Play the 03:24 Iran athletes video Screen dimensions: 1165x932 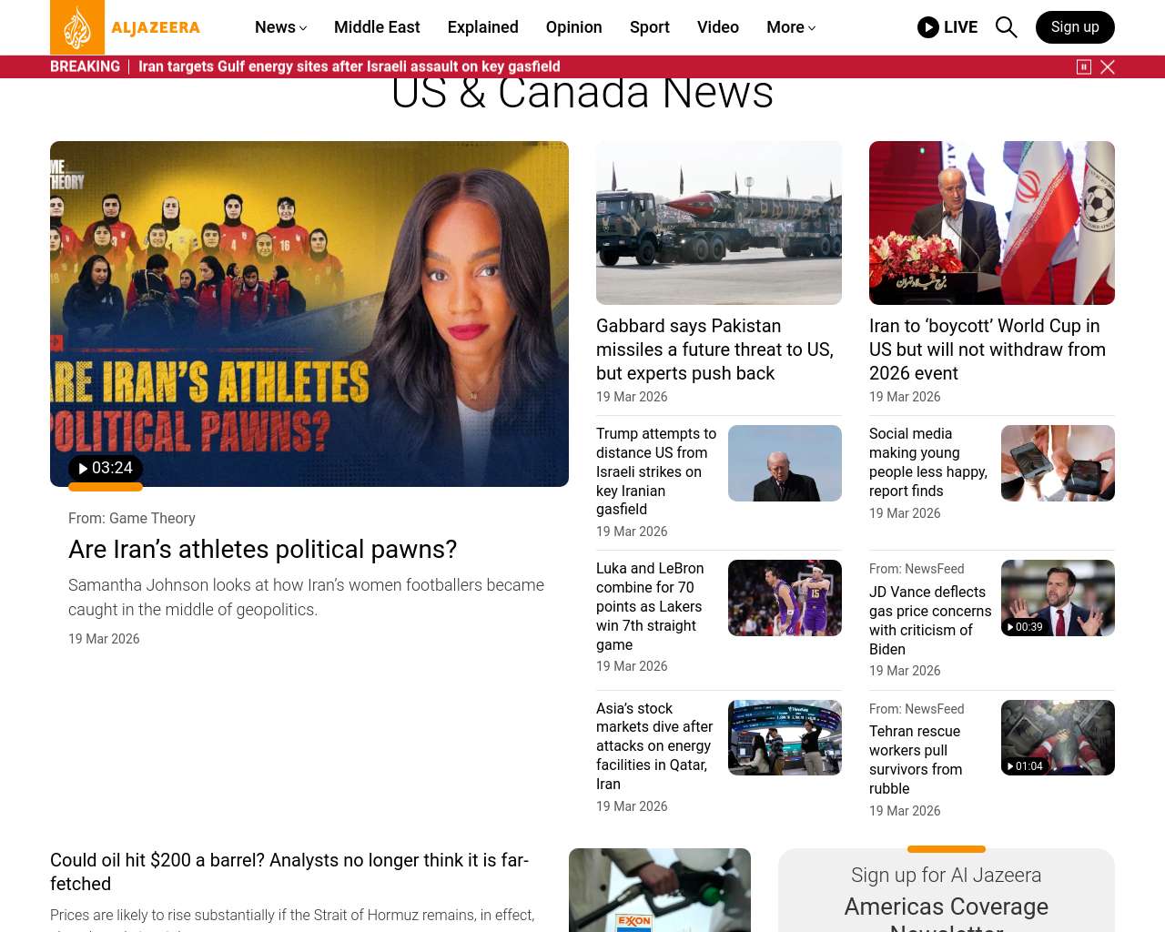coord(106,468)
